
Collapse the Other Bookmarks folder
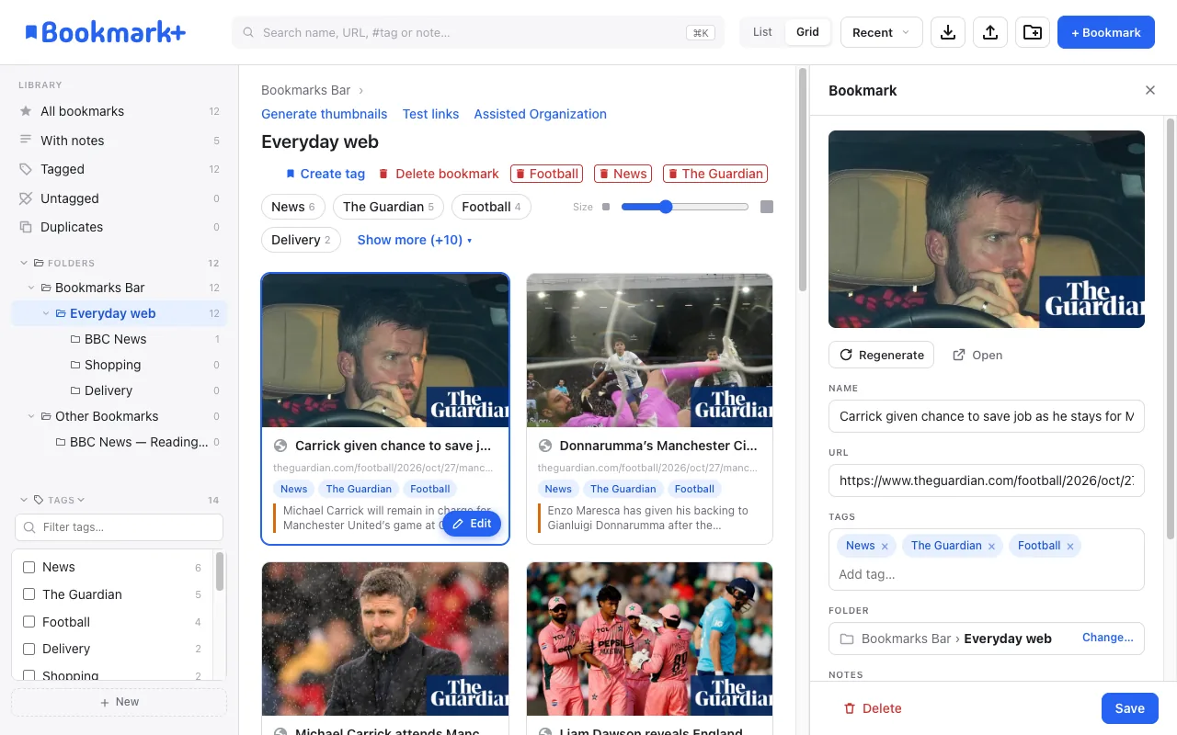31,416
